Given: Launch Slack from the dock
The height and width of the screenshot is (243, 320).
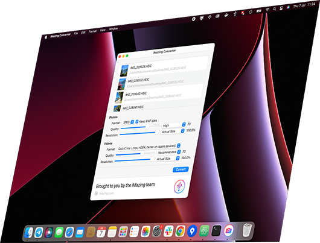Looking at the screenshot, I should [168, 231].
